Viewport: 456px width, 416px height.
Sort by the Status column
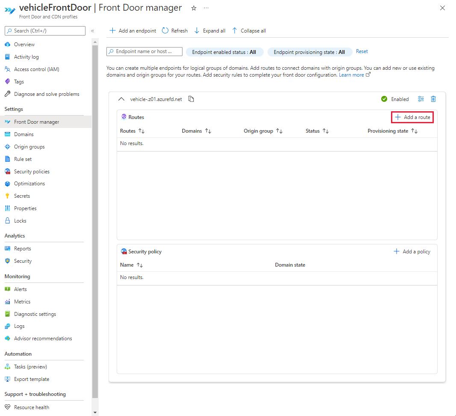[x=317, y=131]
